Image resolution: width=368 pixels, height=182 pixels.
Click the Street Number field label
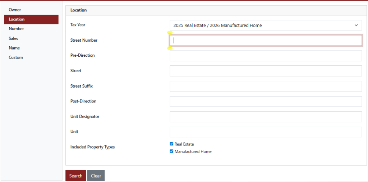84,40
